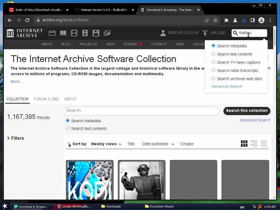Click the Internet Archive logo
The width and height of the screenshot is (280, 210).
point(24,33)
